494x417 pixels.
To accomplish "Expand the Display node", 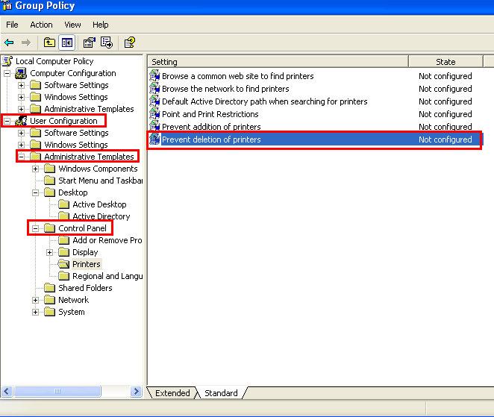I will click(x=49, y=252).
